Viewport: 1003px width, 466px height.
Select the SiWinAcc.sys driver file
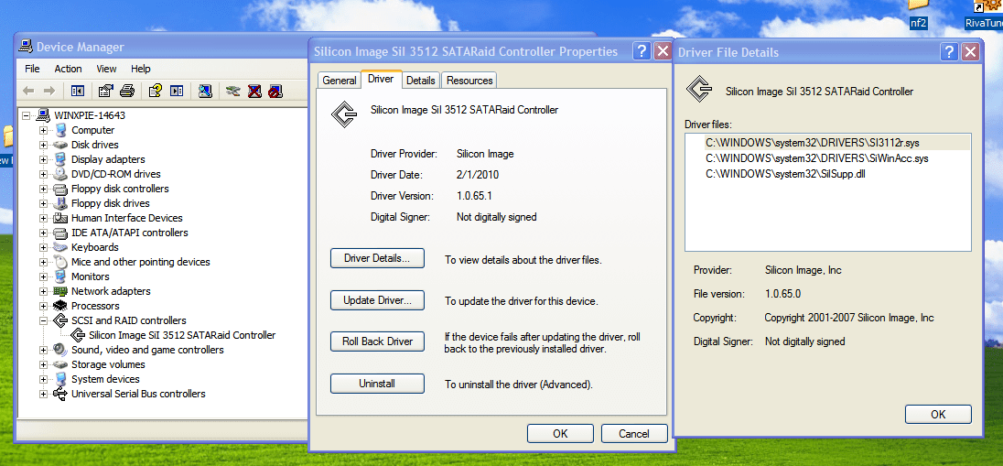[817, 158]
